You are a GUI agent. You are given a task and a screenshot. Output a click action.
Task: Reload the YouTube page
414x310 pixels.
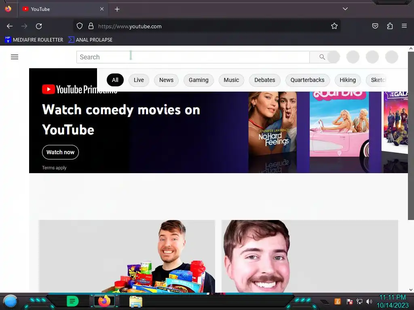tap(39, 26)
